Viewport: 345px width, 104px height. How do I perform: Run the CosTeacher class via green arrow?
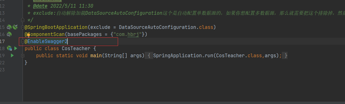pyautogui.click(x=16, y=48)
